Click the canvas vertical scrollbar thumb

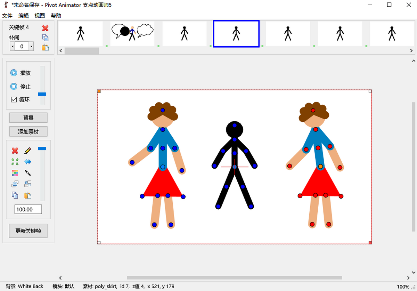413,167
